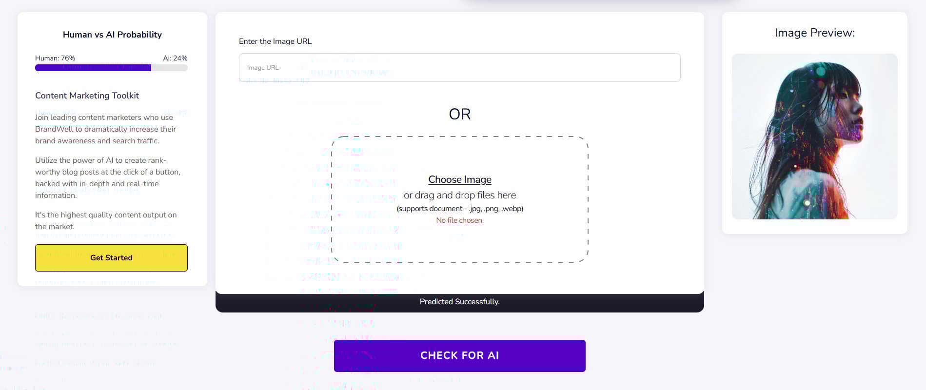Select the woman portrait preview thumbnail
Screen dimensions: 926x390
point(814,136)
